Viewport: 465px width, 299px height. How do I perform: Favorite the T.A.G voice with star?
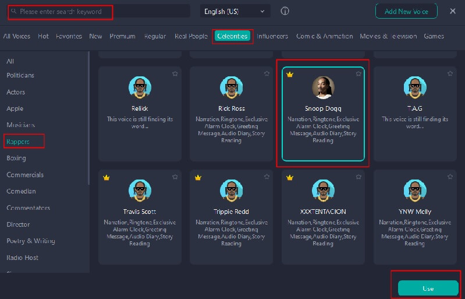click(450, 73)
